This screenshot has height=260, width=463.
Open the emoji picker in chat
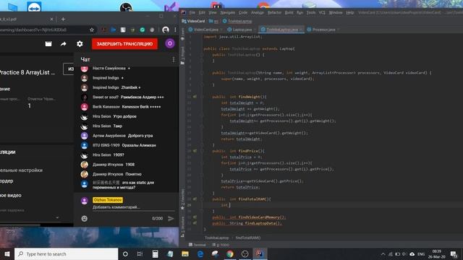[85, 218]
